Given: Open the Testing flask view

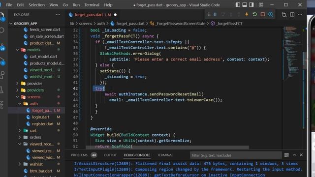Looking at the screenshot, I should pos(1,90).
